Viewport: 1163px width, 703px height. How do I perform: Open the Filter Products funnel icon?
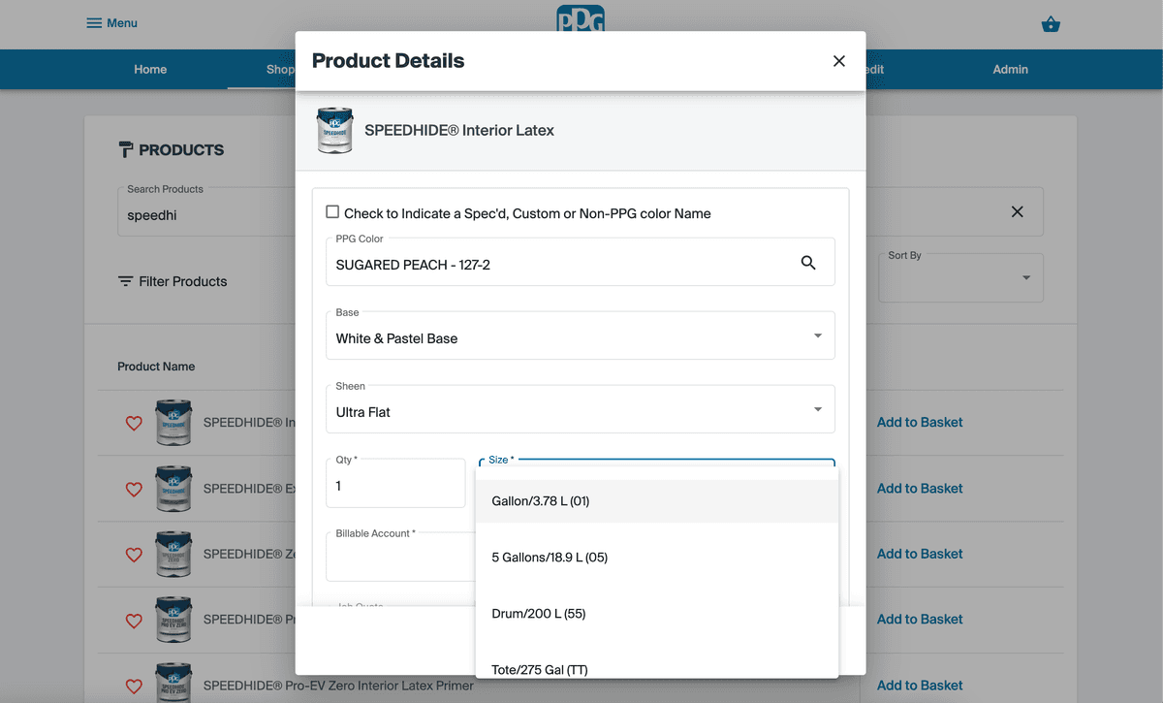126,281
